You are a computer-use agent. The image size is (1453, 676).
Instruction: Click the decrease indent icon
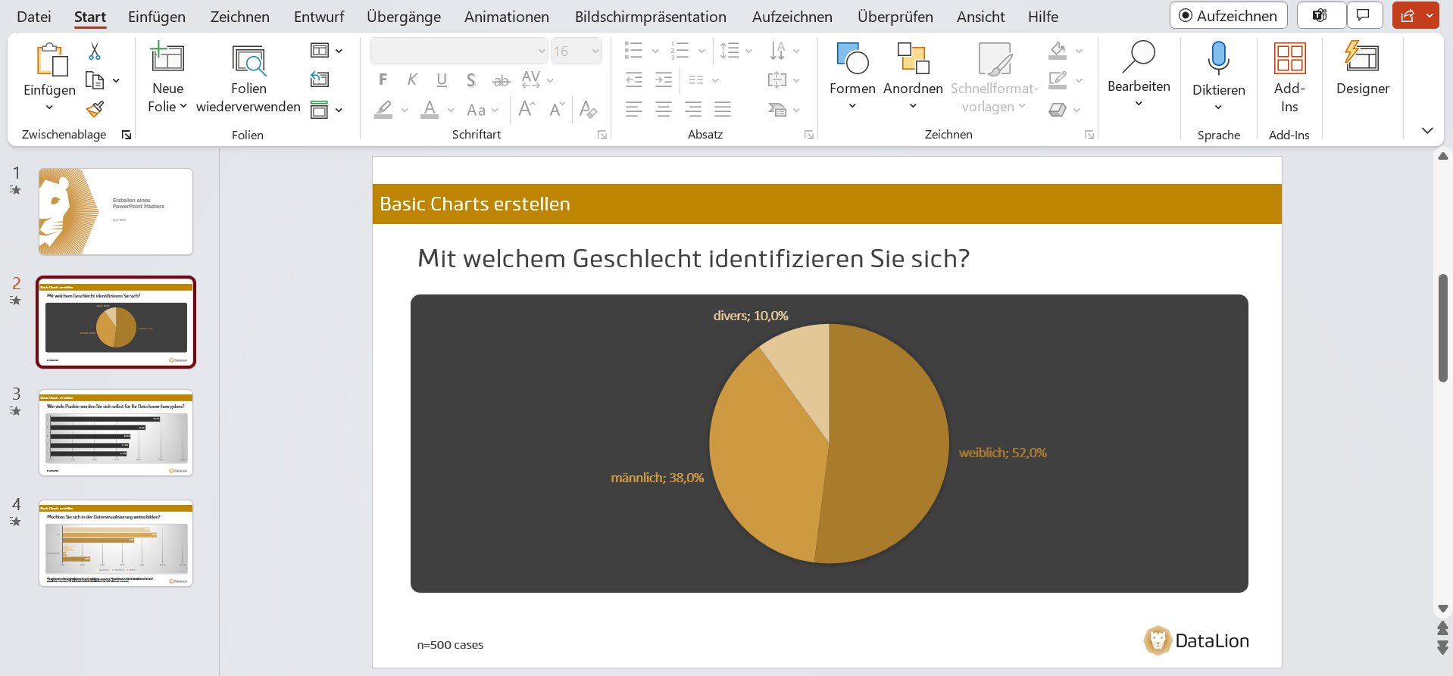(634, 79)
